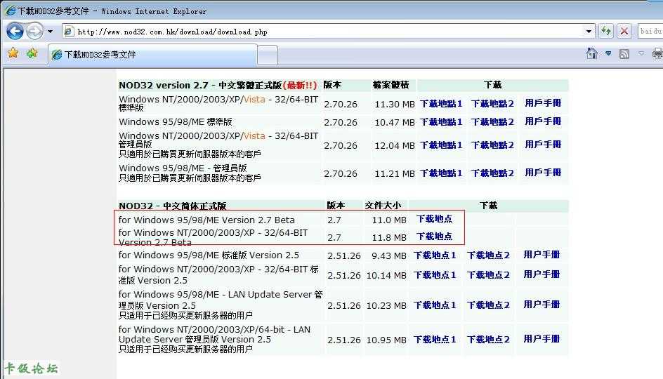Click 'for Windows 95/98/ME Version 2.7 Beta' text
The image size is (663, 379).
[x=206, y=220]
